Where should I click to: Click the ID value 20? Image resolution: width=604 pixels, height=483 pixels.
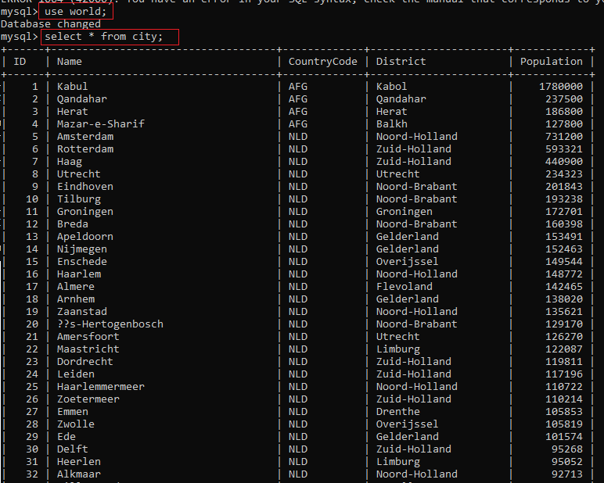tap(32, 324)
